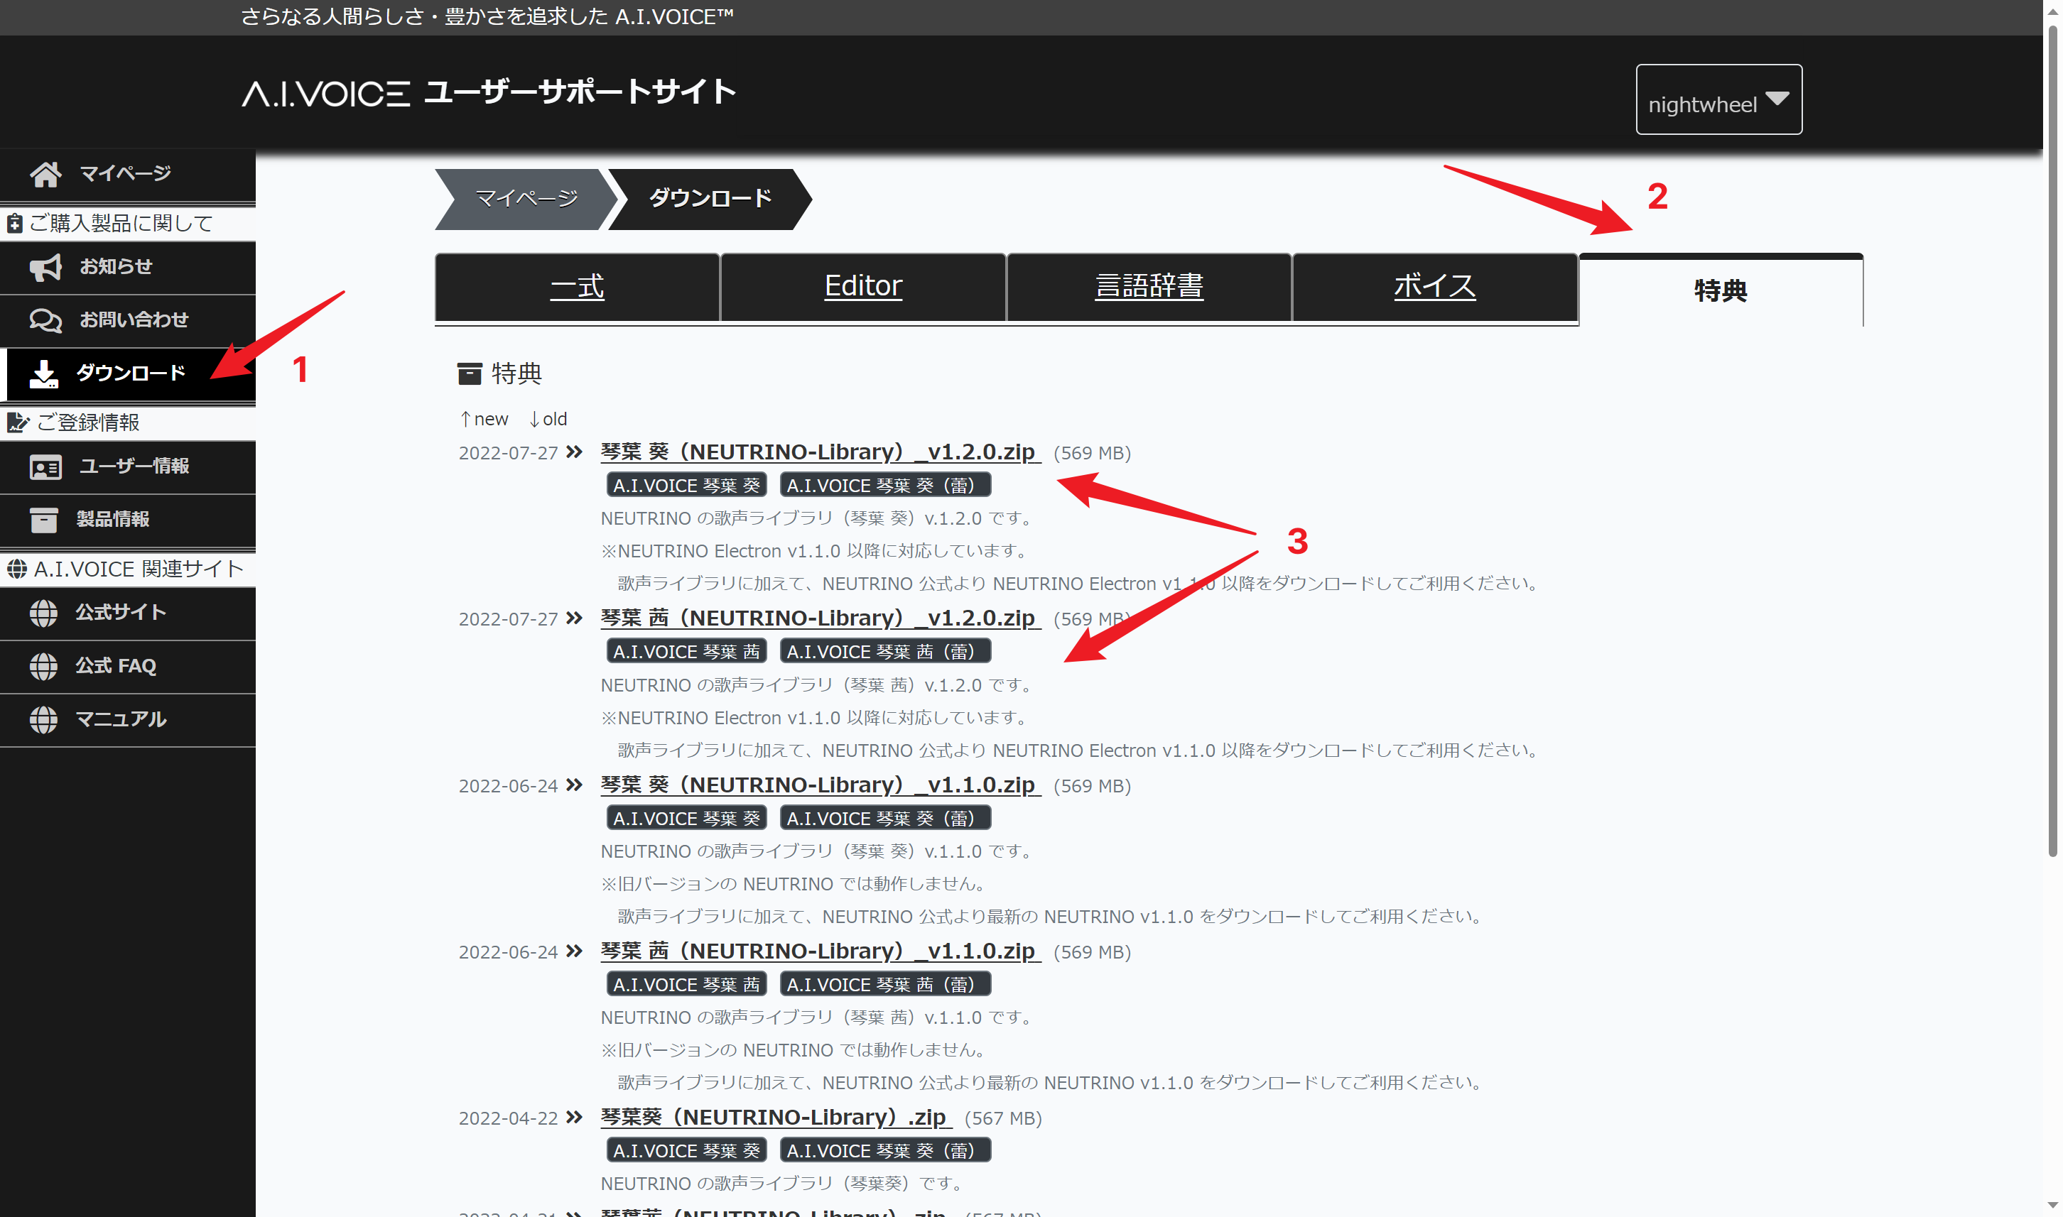Jump to oldest entries via ↓old

tap(548, 419)
